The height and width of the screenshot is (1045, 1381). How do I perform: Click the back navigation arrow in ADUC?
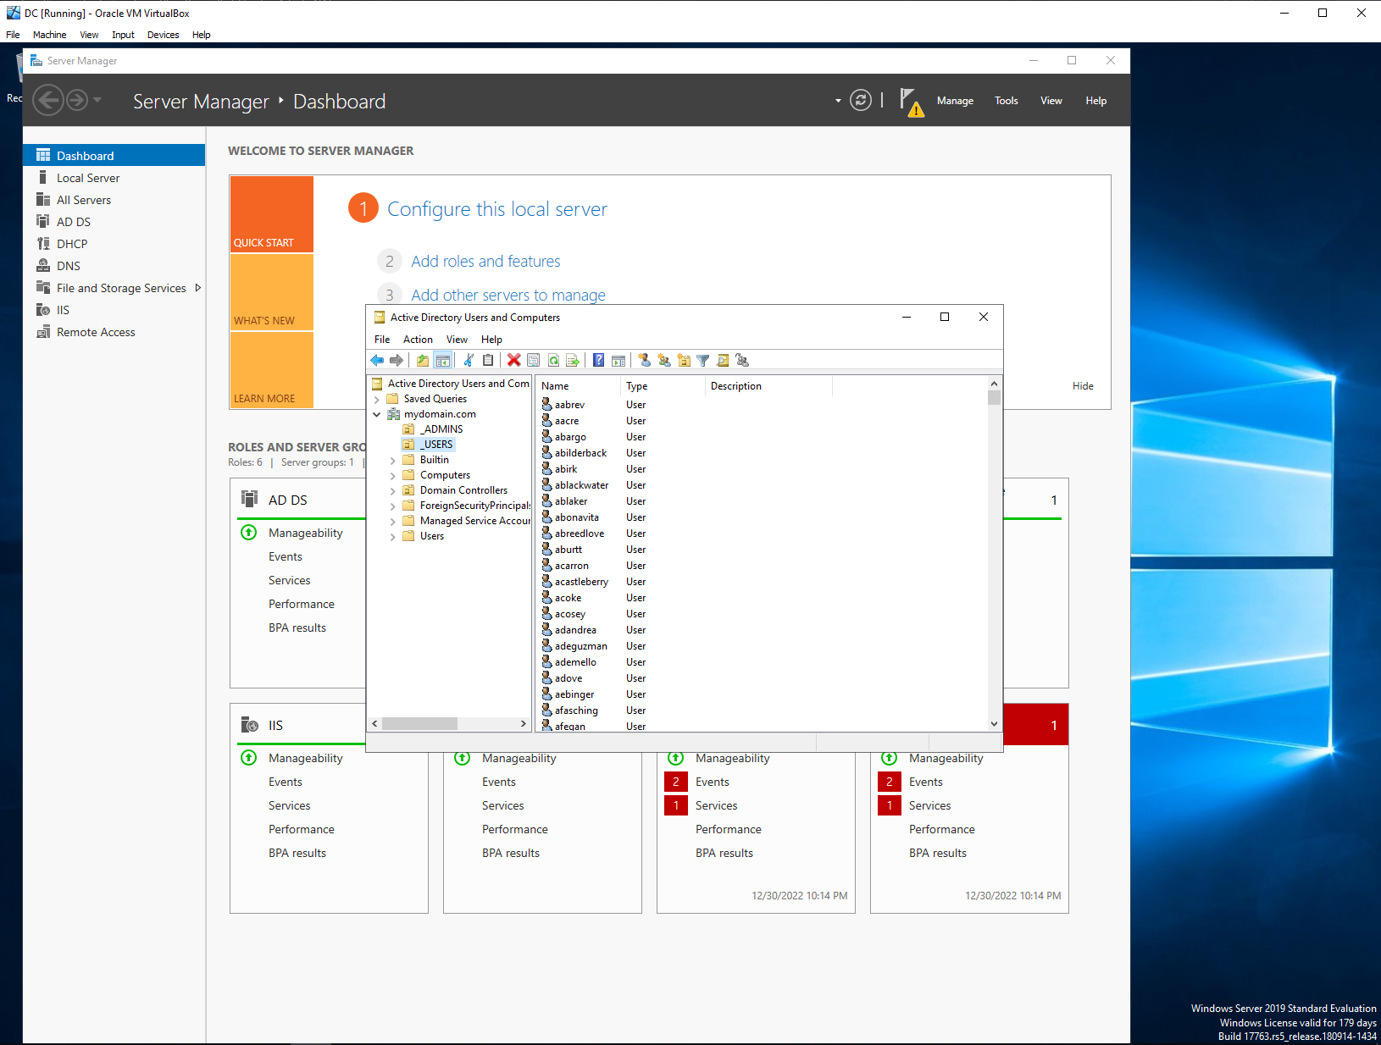pyautogui.click(x=377, y=360)
